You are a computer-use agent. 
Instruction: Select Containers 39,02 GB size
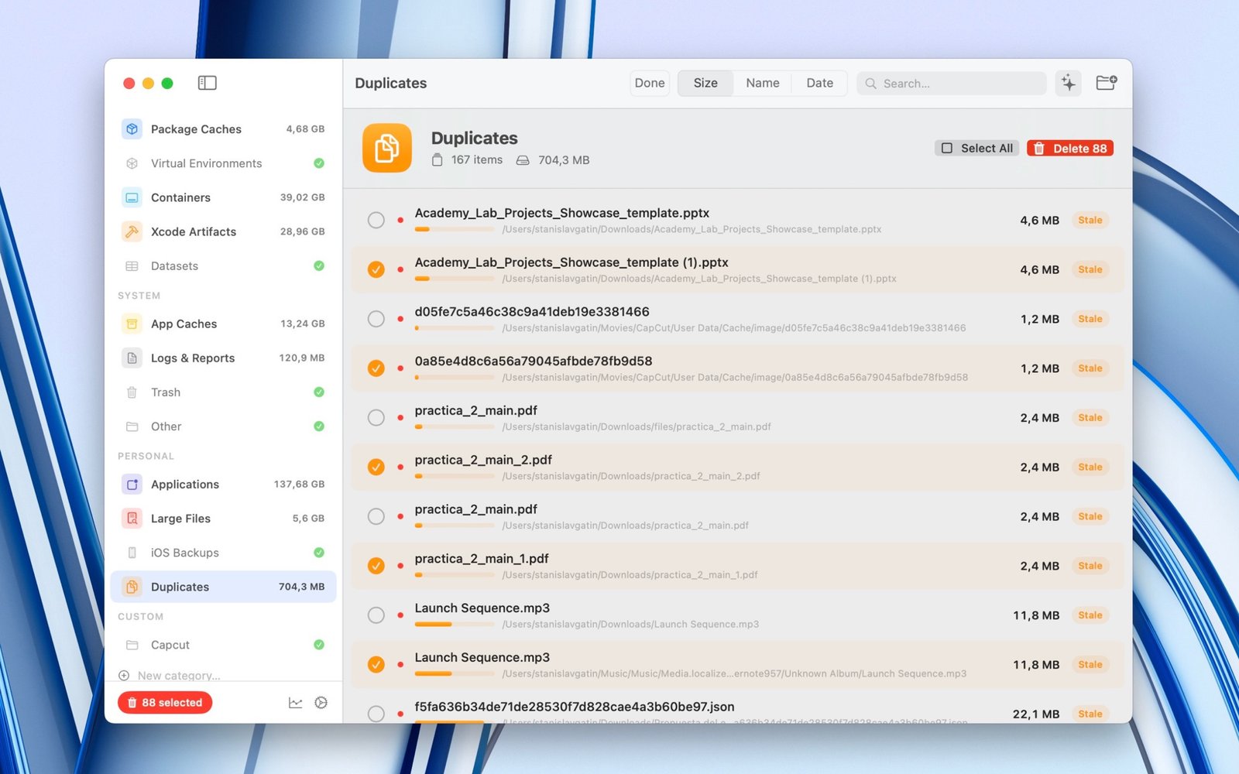(302, 197)
